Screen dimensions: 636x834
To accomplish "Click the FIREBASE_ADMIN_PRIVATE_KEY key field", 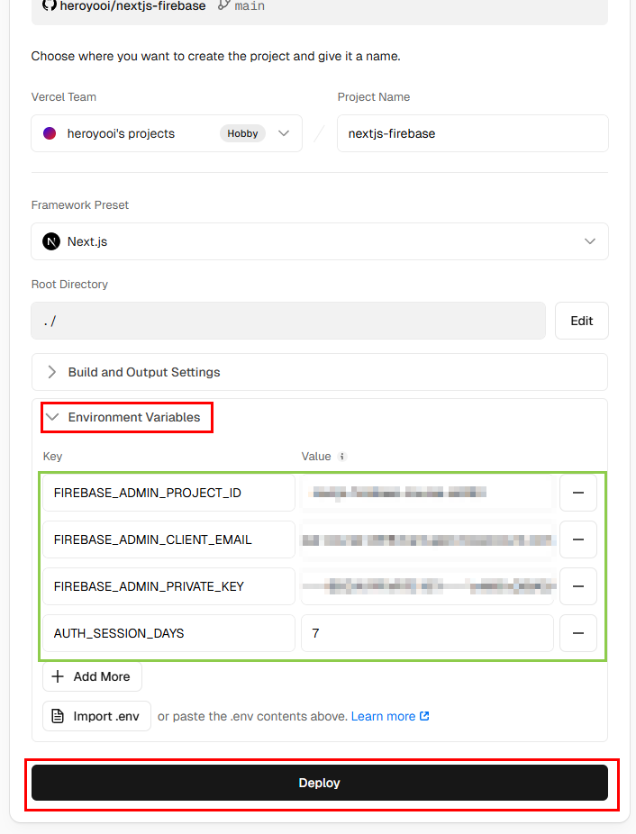I will [x=168, y=586].
